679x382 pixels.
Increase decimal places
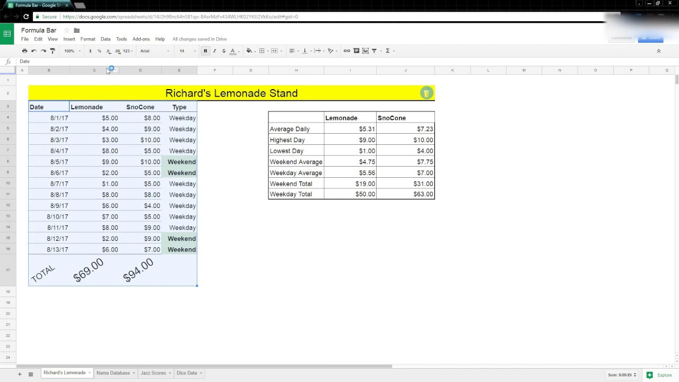pyautogui.click(x=117, y=51)
